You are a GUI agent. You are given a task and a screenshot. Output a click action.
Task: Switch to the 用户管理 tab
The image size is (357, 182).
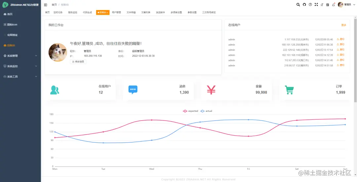click(116, 13)
